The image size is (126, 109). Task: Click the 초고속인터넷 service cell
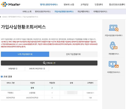[11, 98]
